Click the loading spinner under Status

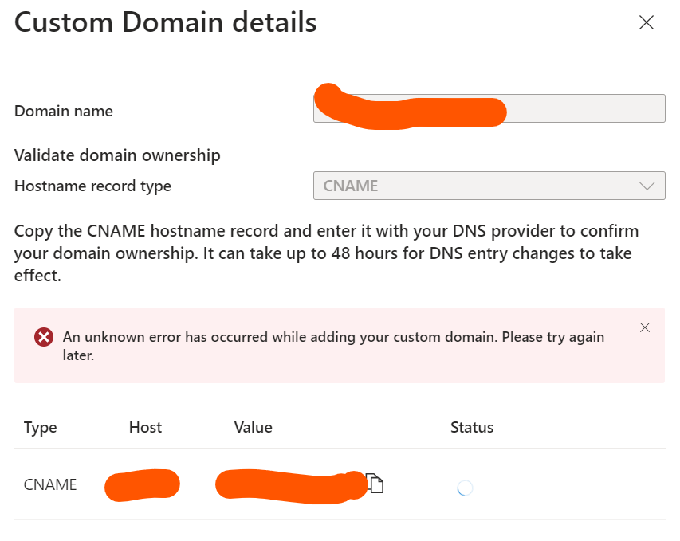tap(465, 488)
